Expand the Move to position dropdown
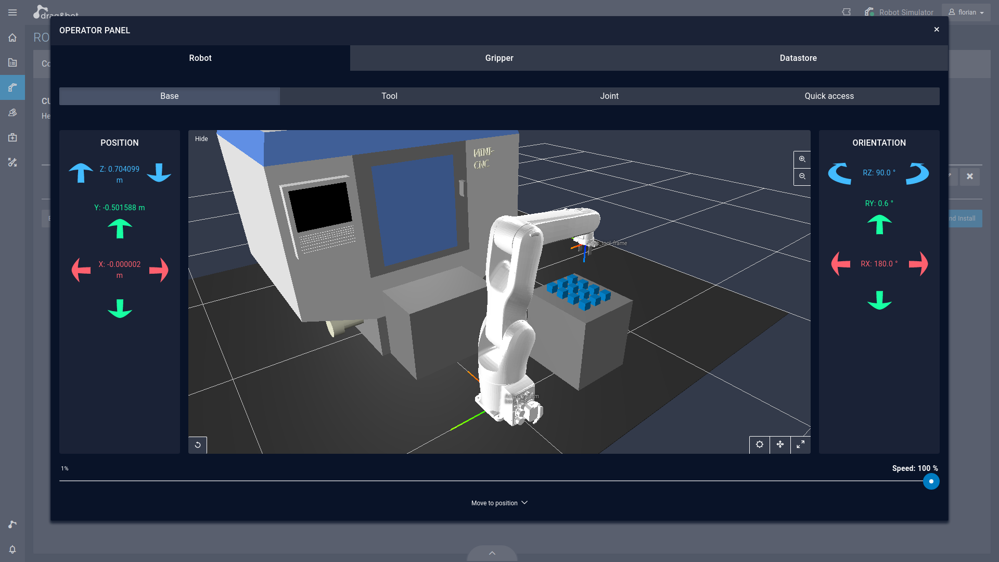Image resolution: width=999 pixels, height=562 pixels. pos(499,502)
